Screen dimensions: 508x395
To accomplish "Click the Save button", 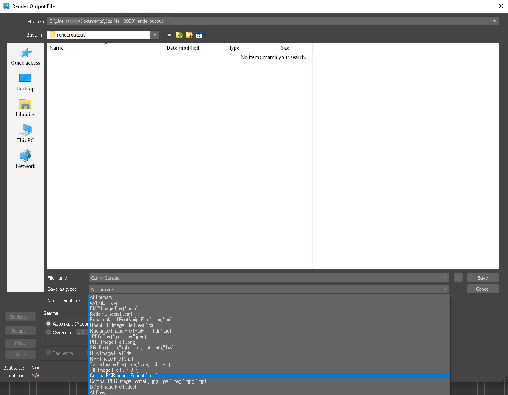I will 483,278.
